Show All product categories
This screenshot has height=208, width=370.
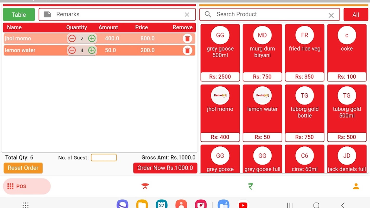click(x=356, y=15)
